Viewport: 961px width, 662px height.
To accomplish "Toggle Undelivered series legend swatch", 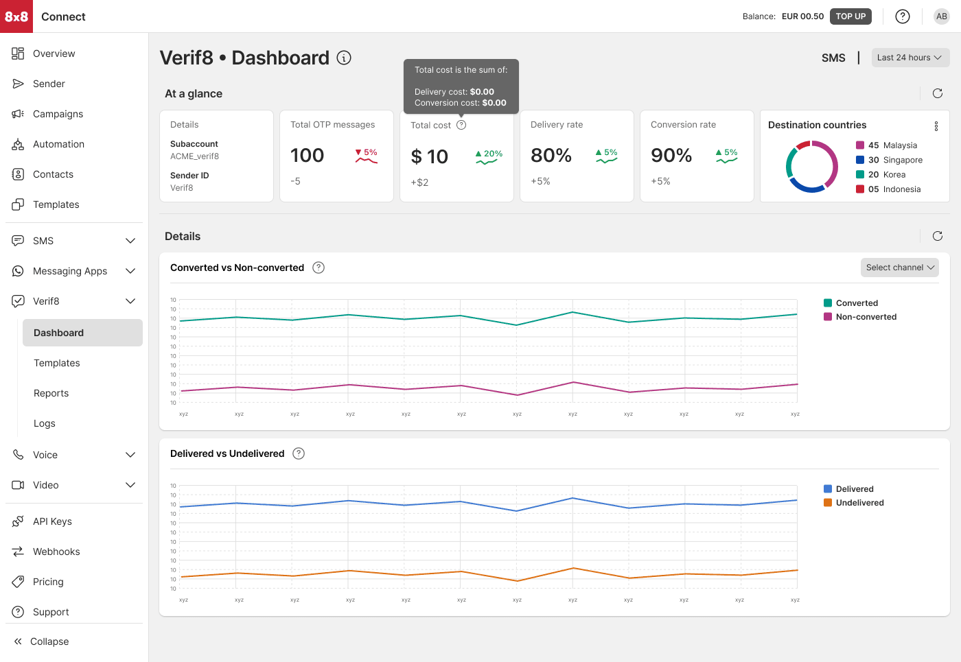I will point(828,503).
